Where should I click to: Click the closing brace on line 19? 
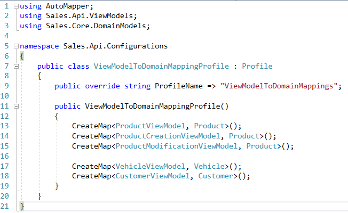click(57, 186)
